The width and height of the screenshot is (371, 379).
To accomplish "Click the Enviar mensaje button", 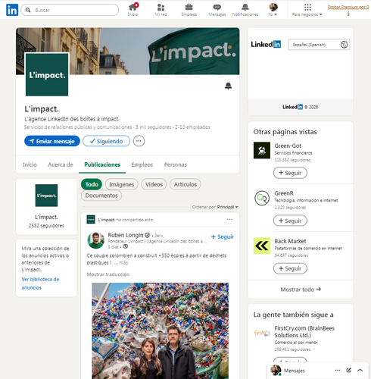I will tap(52, 141).
